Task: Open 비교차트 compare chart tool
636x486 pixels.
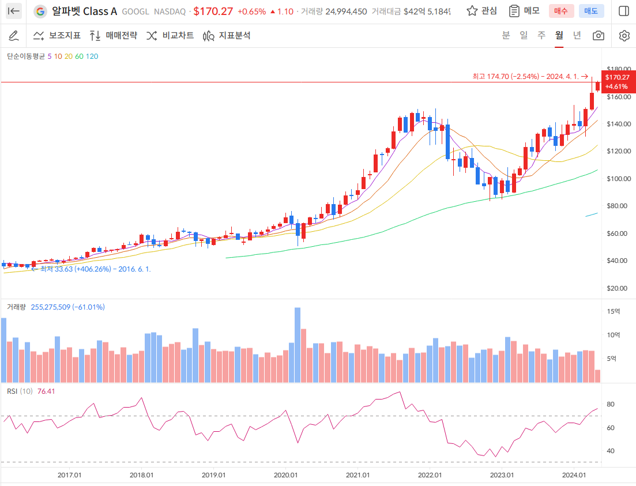Action: coord(170,36)
